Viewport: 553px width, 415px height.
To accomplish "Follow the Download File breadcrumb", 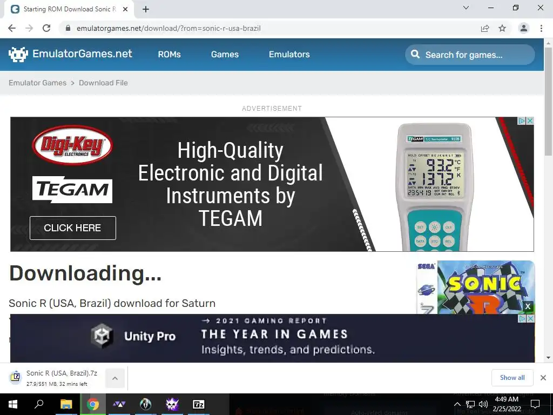I will click(x=103, y=83).
